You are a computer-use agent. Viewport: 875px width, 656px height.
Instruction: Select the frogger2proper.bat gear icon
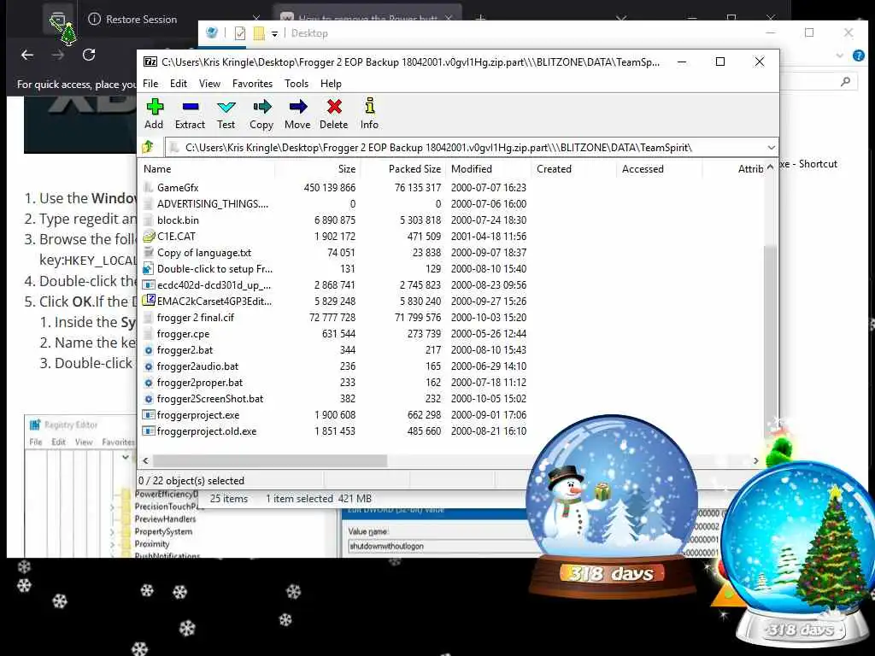point(149,383)
